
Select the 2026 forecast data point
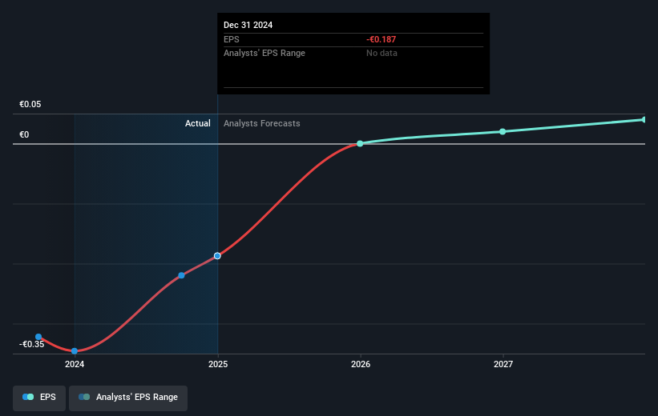point(360,144)
